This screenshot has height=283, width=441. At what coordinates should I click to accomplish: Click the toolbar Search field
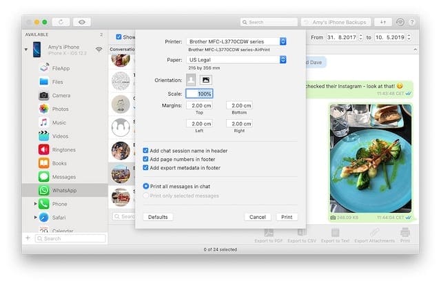269,22
